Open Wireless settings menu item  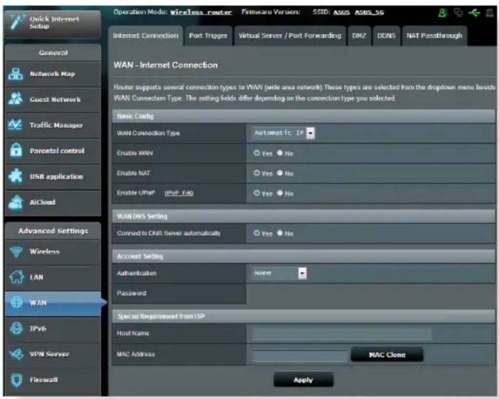coord(53,252)
